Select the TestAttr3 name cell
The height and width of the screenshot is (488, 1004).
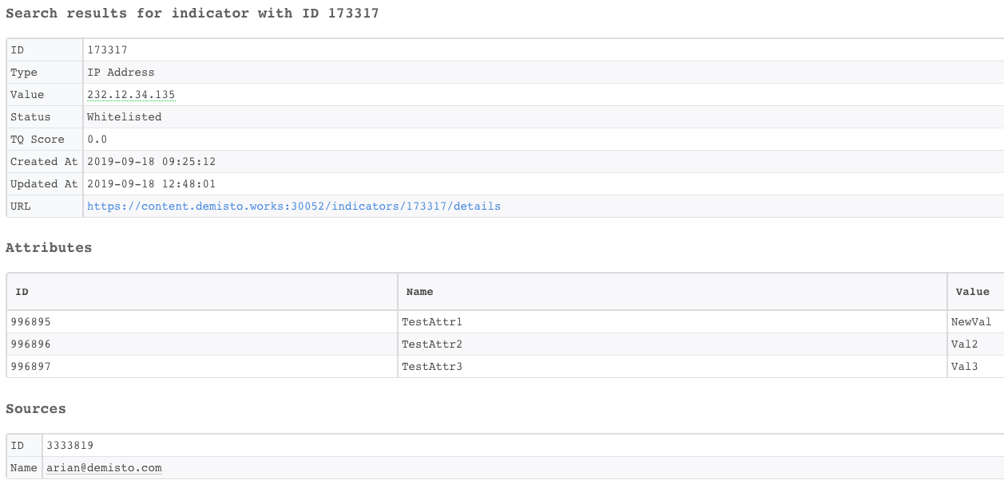coord(673,367)
